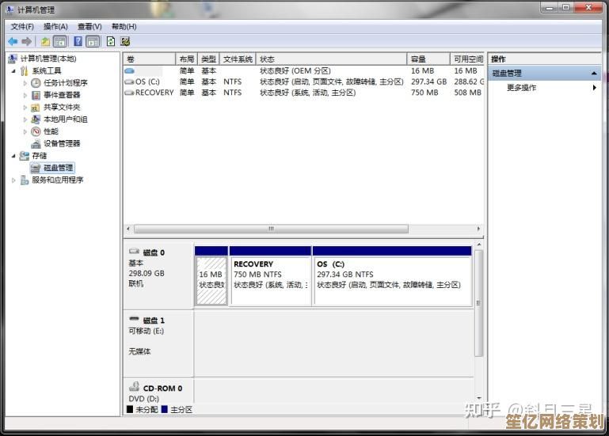Collapse the 磁盘管理 section in actions pane

click(x=594, y=73)
